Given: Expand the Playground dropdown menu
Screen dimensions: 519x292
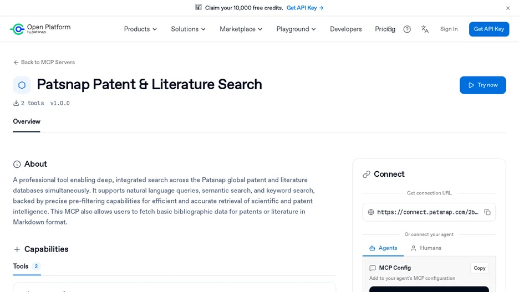Looking at the screenshot, I should click(x=296, y=29).
